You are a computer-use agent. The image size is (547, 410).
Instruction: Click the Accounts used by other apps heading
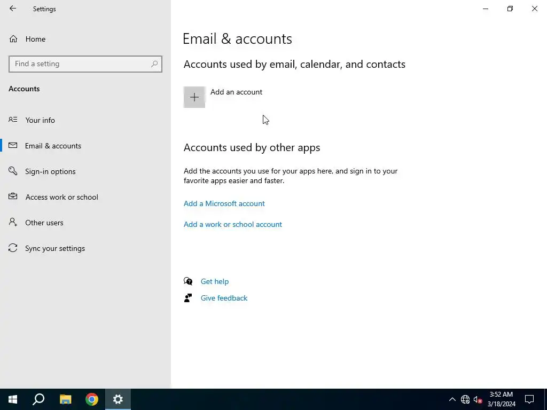(252, 147)
